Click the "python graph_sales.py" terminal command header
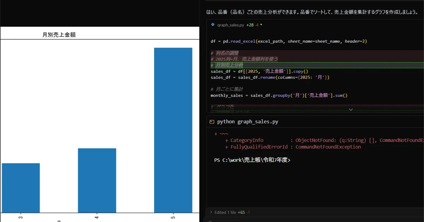 [x=248, y=122]
